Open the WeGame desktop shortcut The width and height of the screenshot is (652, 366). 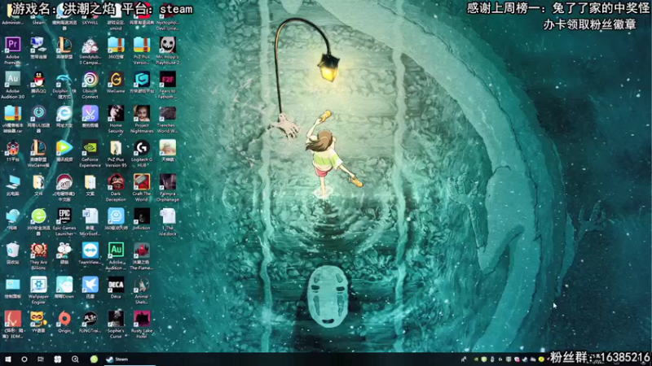(x=116, y=82)
